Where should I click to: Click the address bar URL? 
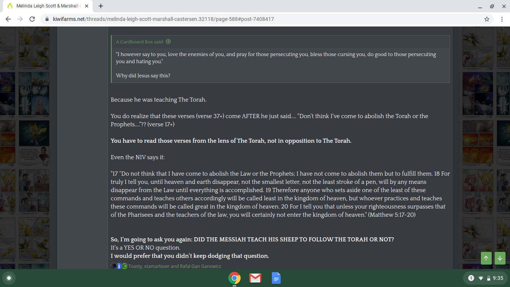pos(164,19)
